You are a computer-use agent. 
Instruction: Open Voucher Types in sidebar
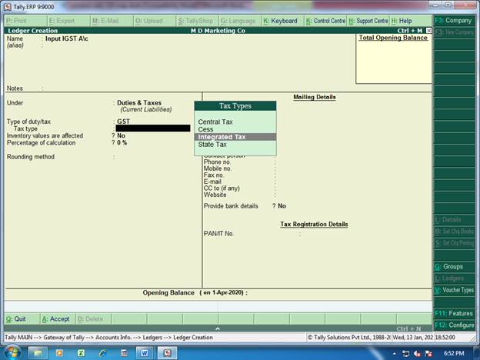coord(455,290)
